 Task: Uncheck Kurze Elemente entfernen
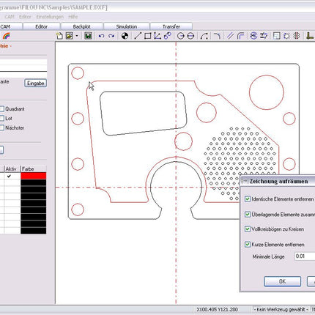pyautogui.click(x=248, y=245)
